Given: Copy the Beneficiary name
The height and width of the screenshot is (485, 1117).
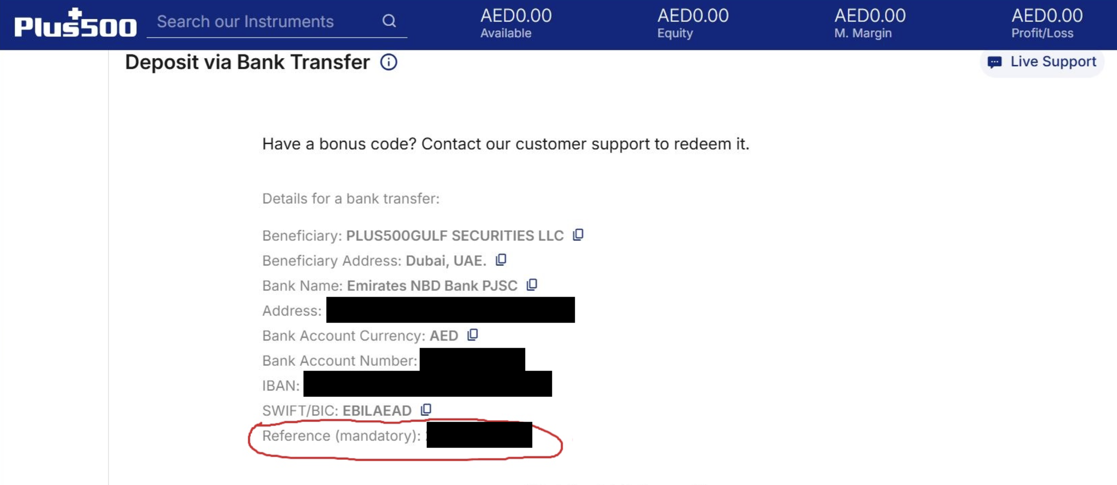Looking at the screenshot, I should pyautogui.click(x=578, y=235).
